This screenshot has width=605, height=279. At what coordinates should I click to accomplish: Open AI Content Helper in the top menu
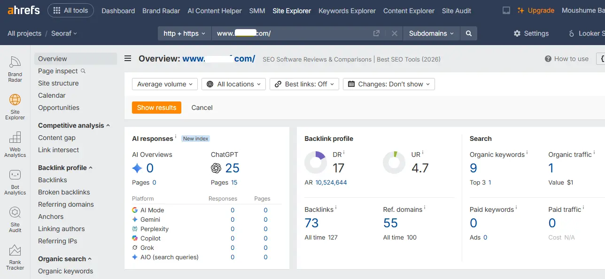pyautogui.click(x=215, y=10)
